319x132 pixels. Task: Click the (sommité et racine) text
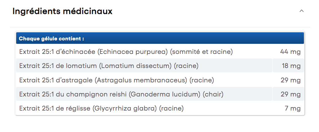pos(201,52)
